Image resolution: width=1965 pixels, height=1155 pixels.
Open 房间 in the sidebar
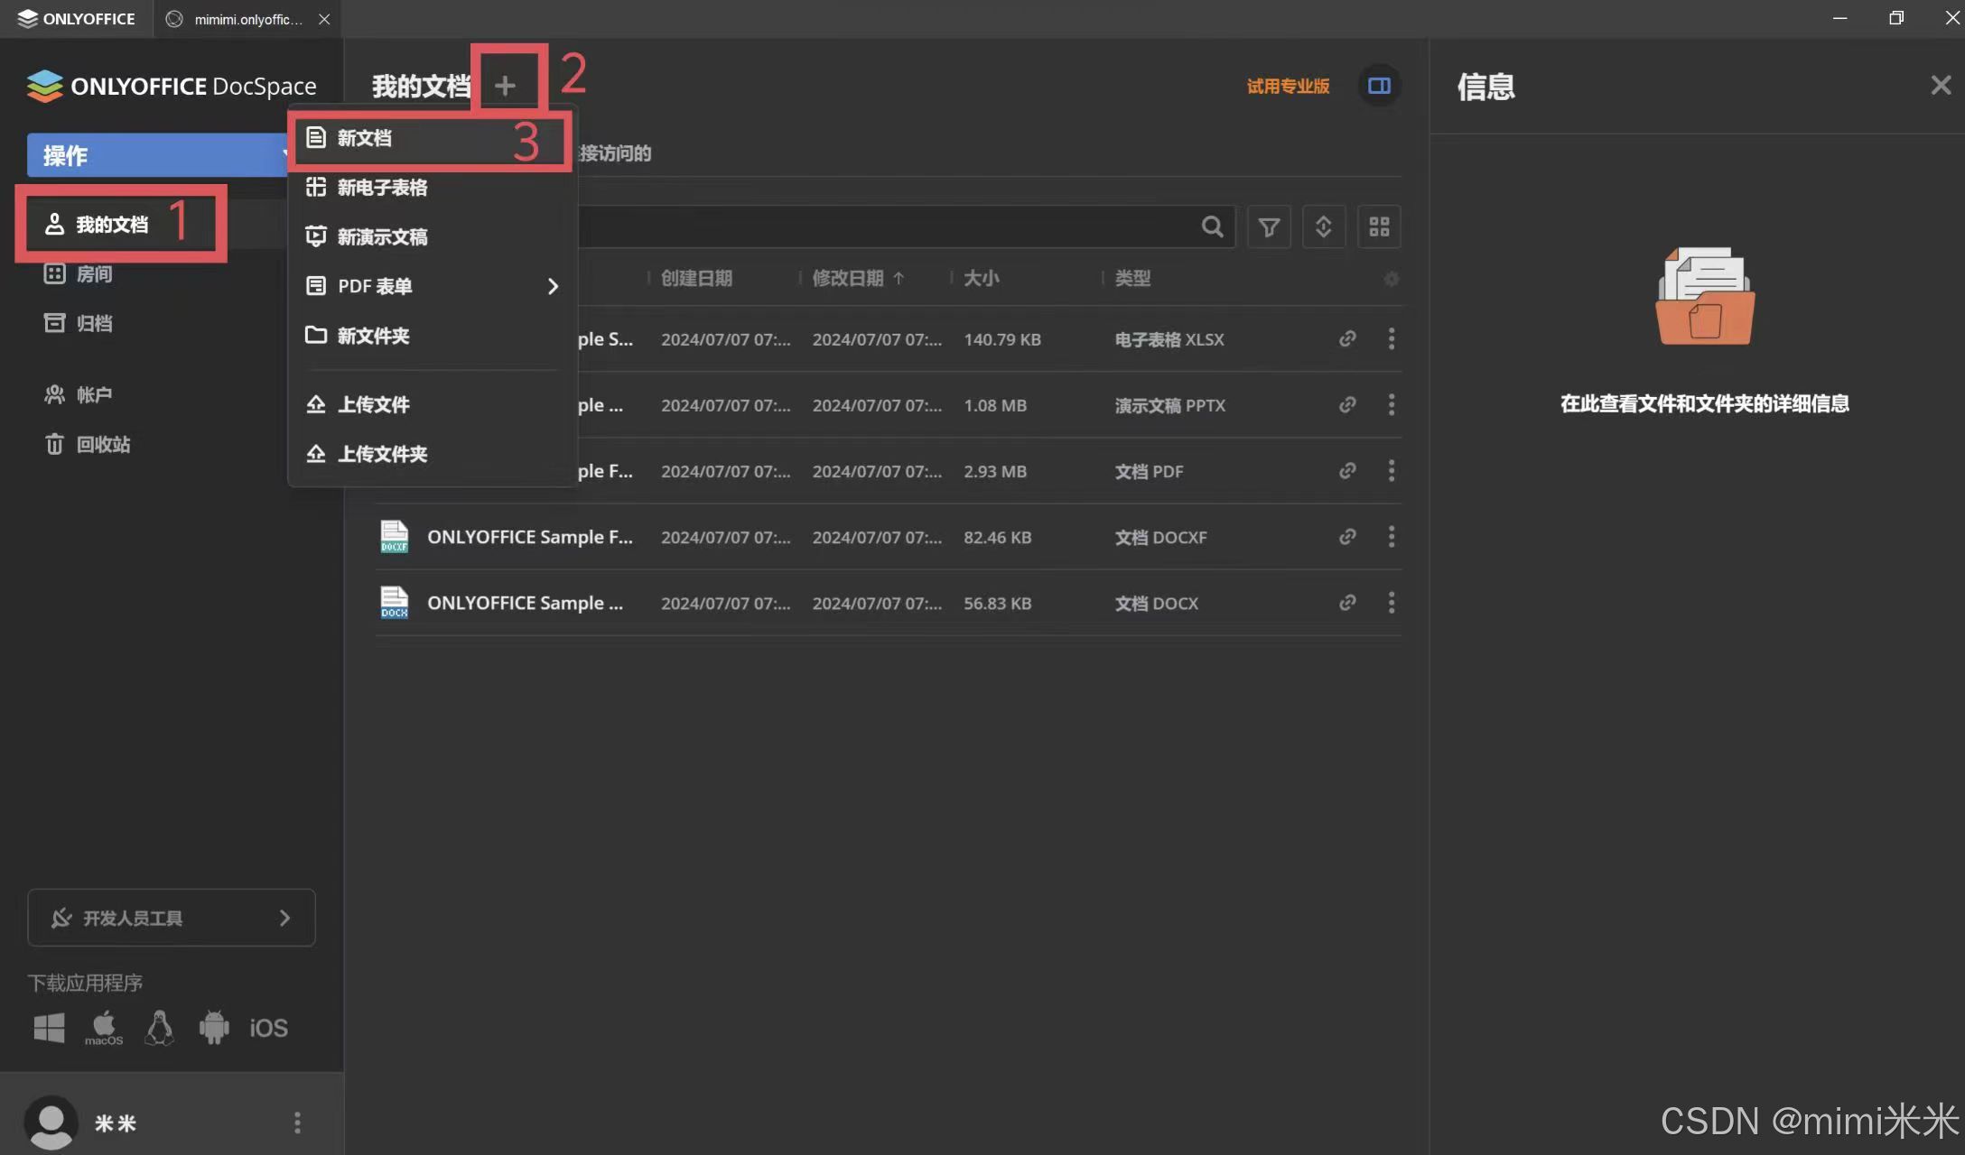79,273
